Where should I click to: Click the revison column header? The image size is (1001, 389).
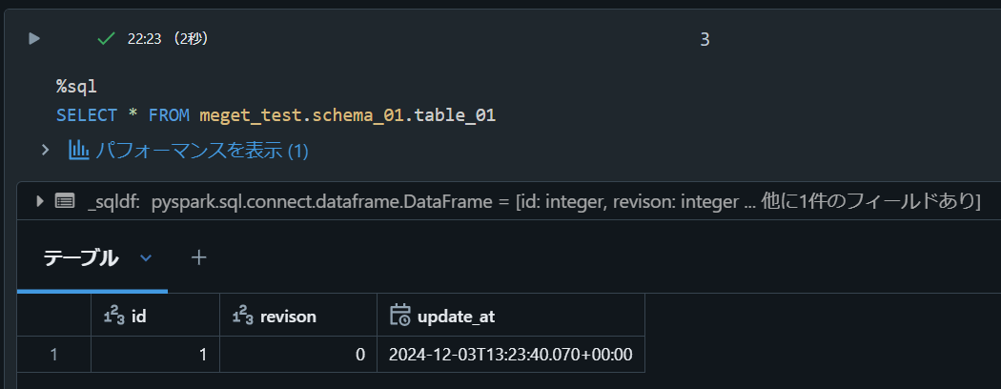(x=287, y=316)
